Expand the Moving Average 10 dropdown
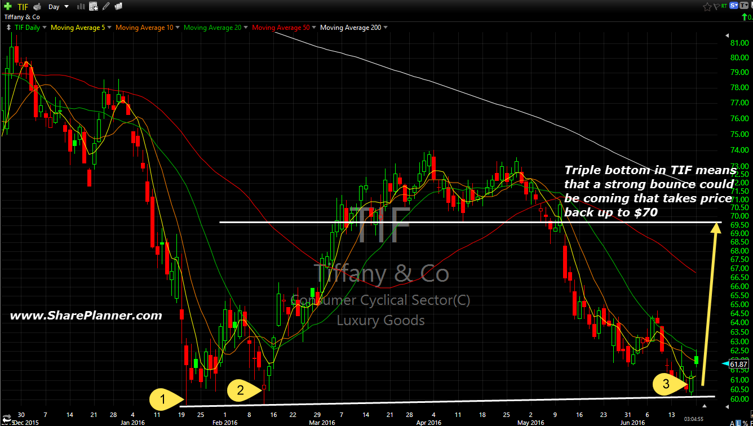753x426 pixels. click(178, 28)
